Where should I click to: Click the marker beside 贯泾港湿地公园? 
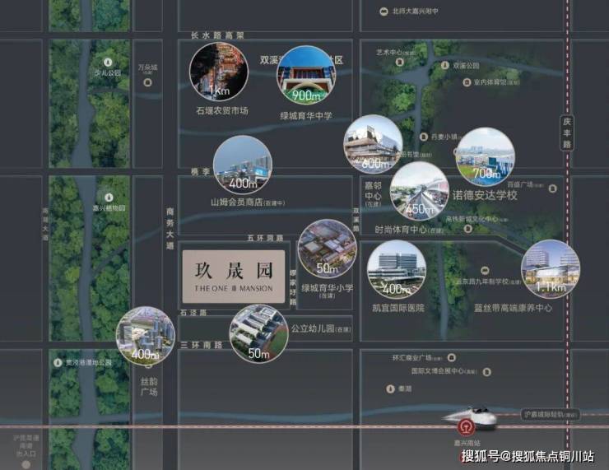[x=58, y=362]
